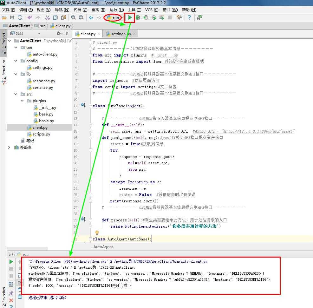Open the 重构 (R) menu
This screenshot has height=308, width=313.
tap(98, 10)
